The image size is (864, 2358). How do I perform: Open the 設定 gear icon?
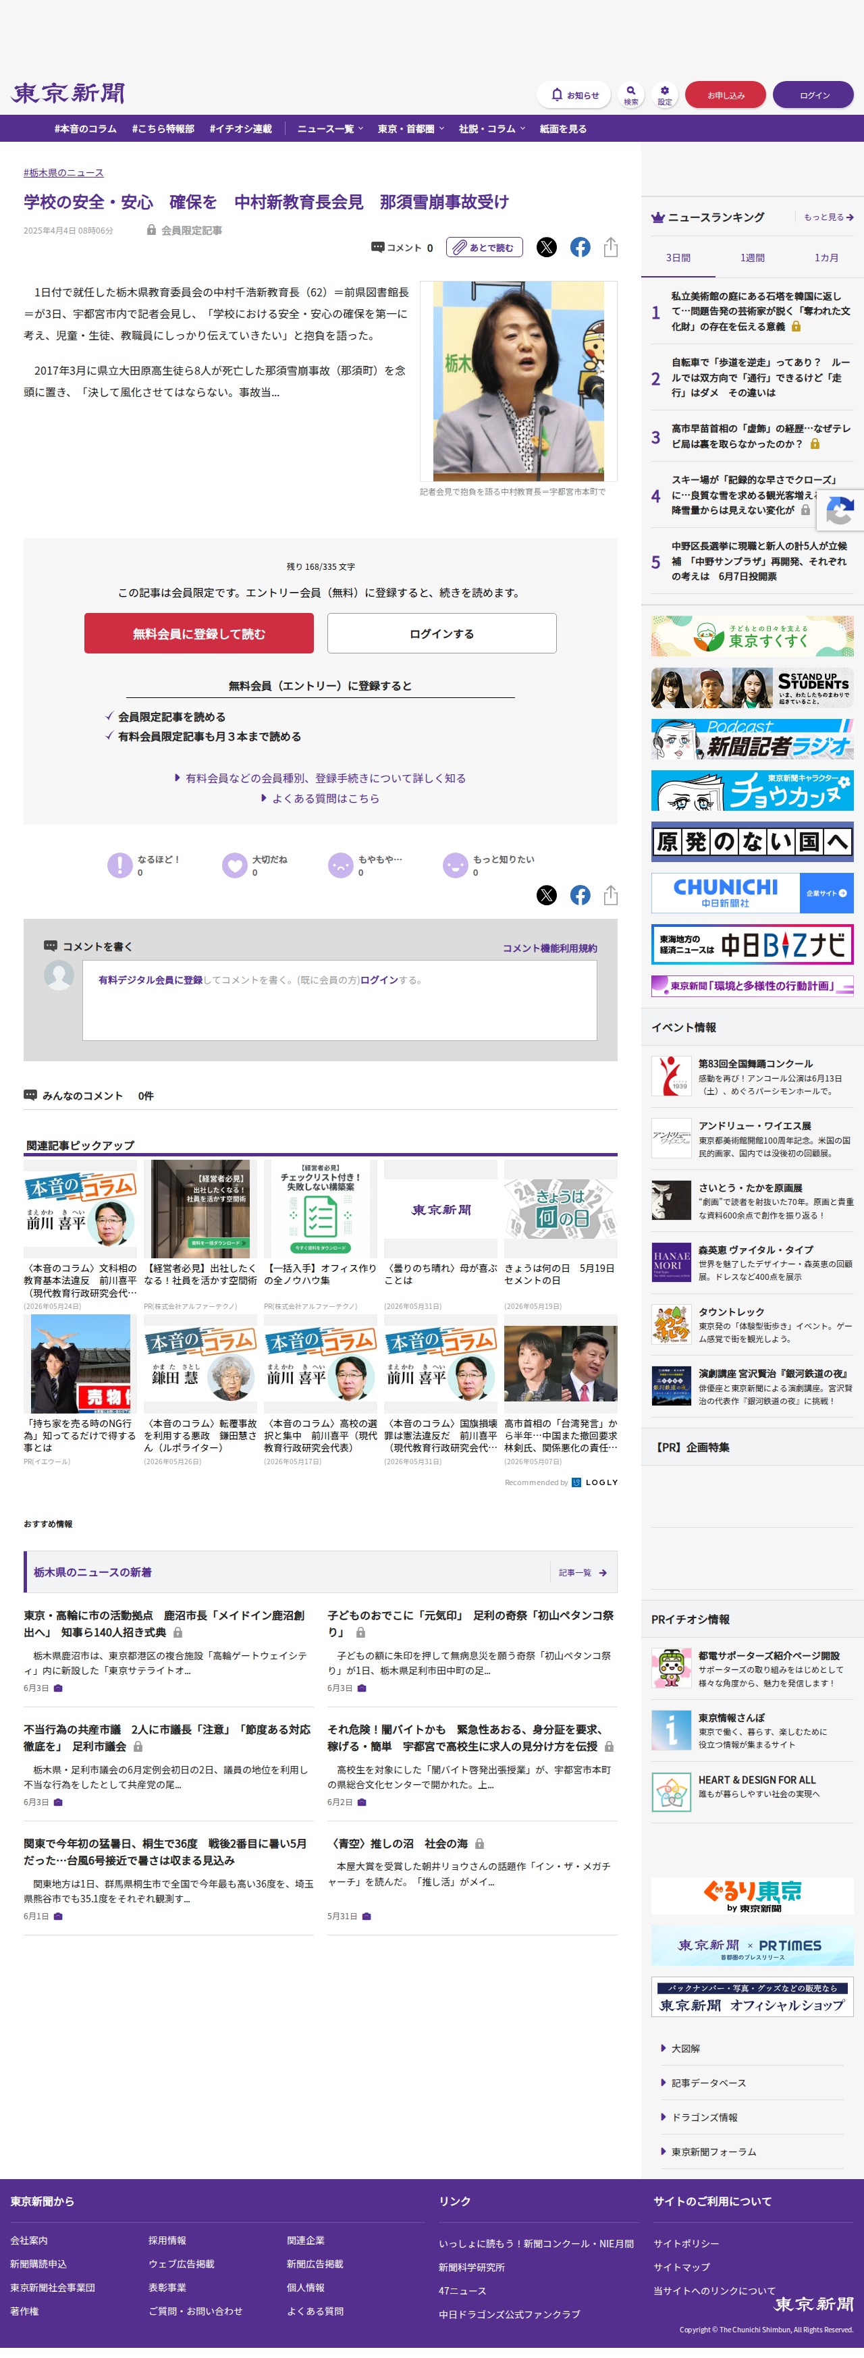click(x=664, y=95)
